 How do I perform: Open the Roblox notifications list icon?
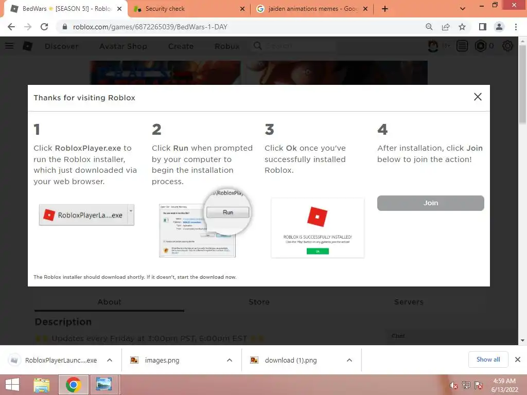coord(462,46)
